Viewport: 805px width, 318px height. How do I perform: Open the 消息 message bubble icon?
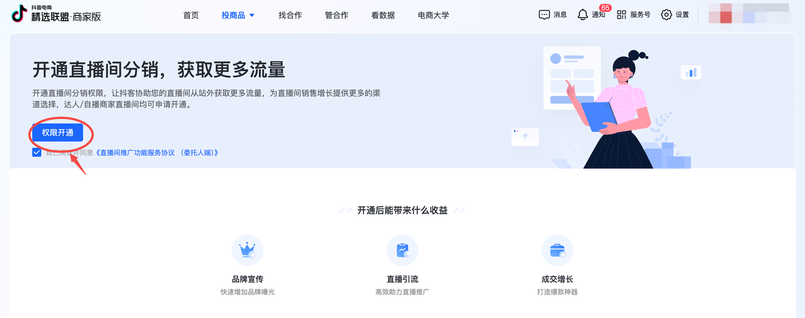545,14
